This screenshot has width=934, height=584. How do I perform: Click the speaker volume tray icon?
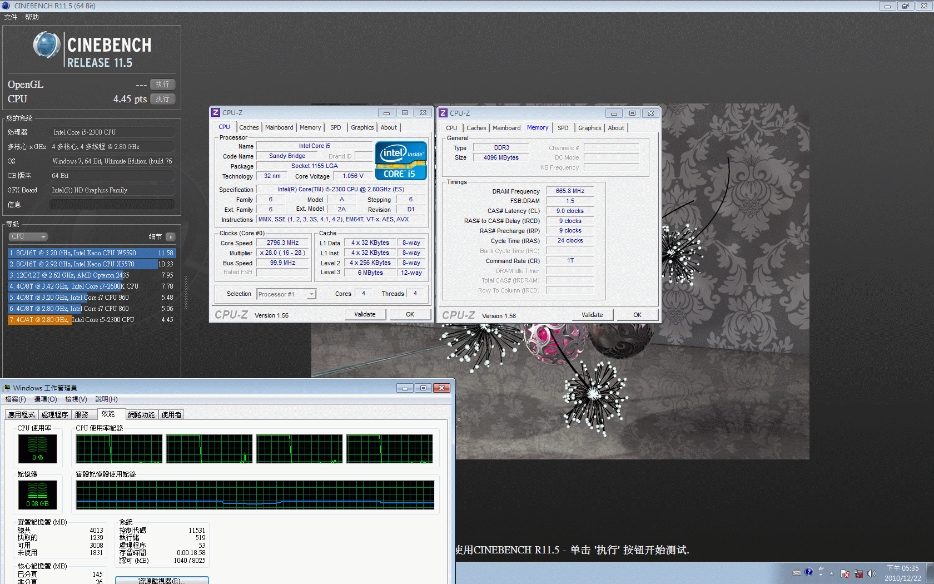(x=871, y=573)
